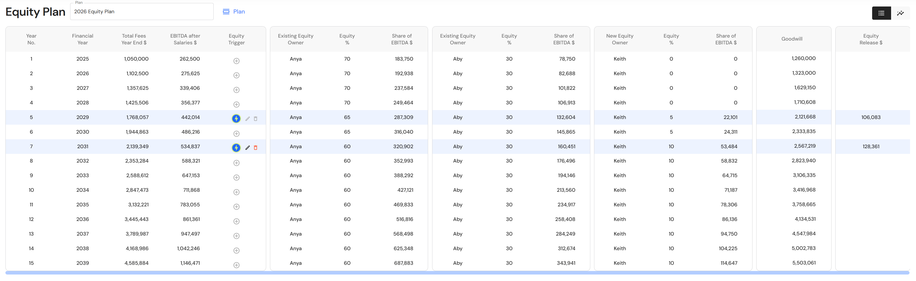The width and height of the screenshot is (916, 281).
Task: Switch to the list table view
Action: click(x=881, y=13)
